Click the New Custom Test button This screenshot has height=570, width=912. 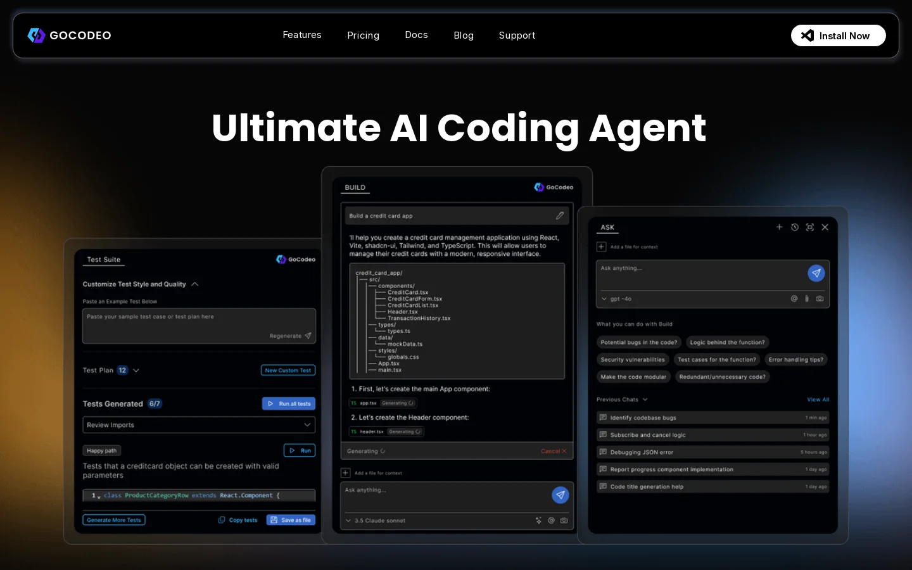pyautogui.click(x=288, y=370)
